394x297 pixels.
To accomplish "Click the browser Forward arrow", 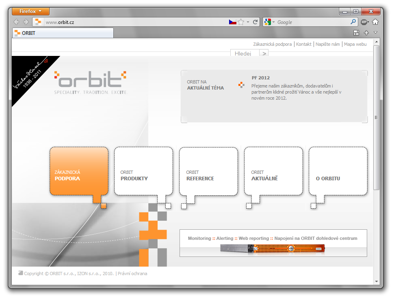I will click(26, 22).
